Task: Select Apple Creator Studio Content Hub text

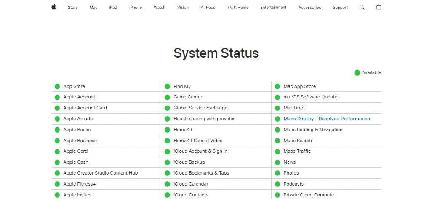Action: click(101, 173)
